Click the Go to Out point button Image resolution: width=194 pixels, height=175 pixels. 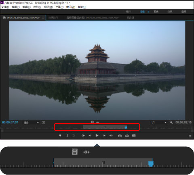coord(111,135)
